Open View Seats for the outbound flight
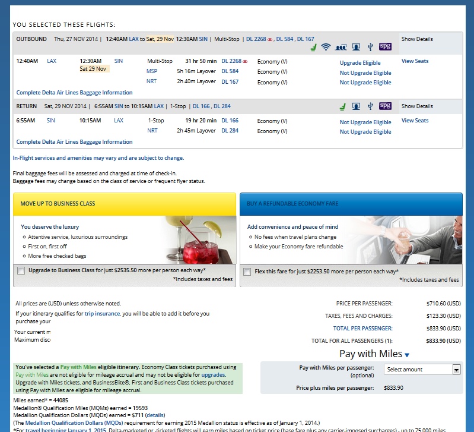 coord(415,61)
